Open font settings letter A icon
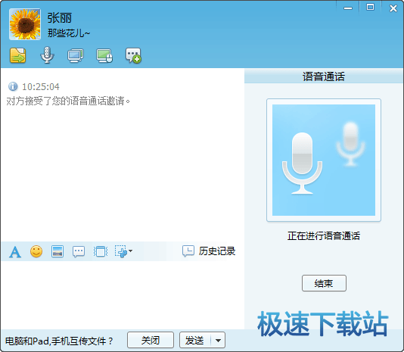 (x=15, y=251)
